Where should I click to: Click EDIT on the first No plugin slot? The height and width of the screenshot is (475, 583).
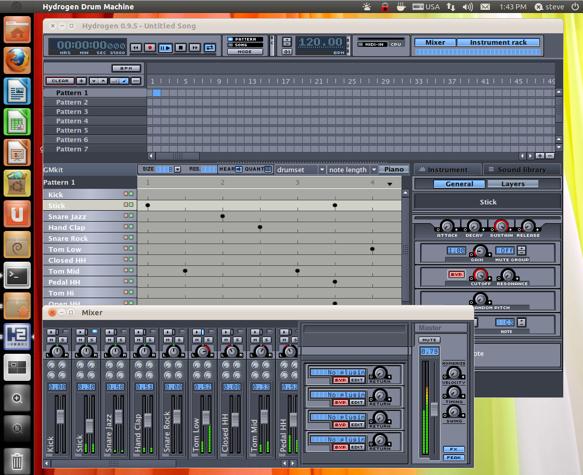357,380
